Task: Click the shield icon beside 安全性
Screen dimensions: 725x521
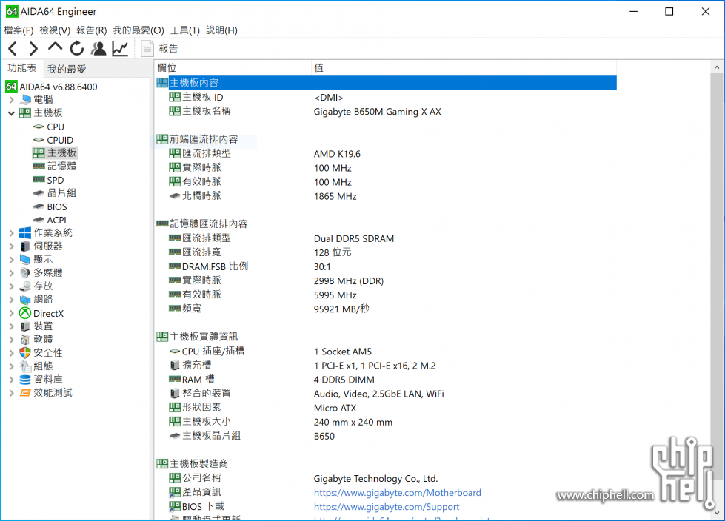Action: 25,353
